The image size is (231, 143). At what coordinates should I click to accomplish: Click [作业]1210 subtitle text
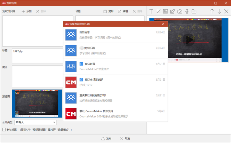pos(86,85)
